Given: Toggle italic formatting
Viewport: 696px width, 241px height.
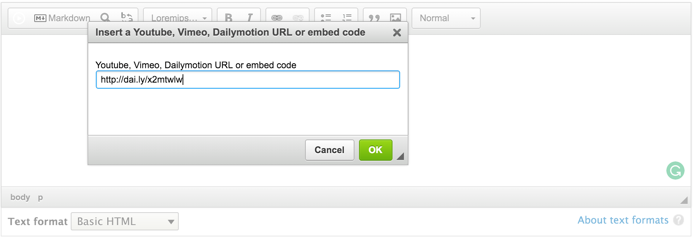Looking at the screenshot, I should pos(249,18).
